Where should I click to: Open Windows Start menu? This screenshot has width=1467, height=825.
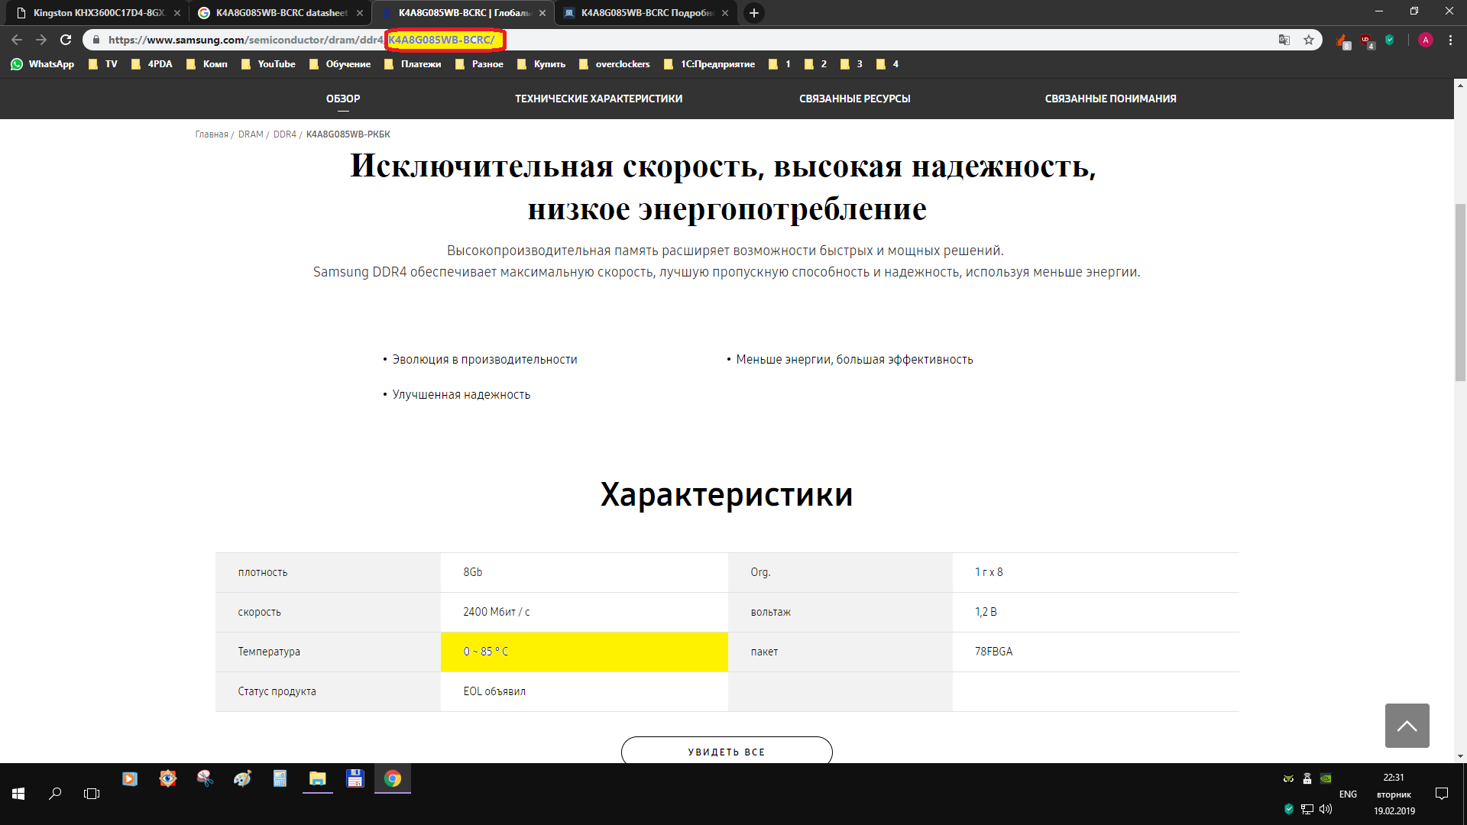coord(18,794)
